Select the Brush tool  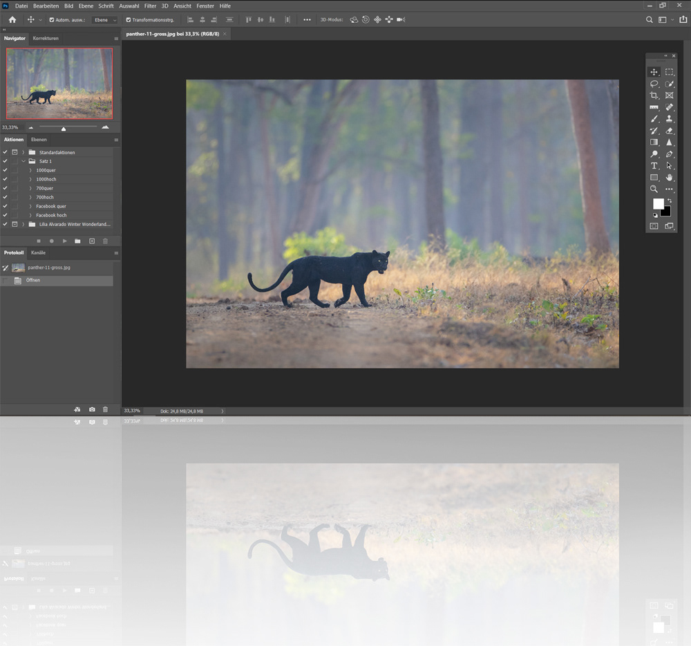point(654,118)
